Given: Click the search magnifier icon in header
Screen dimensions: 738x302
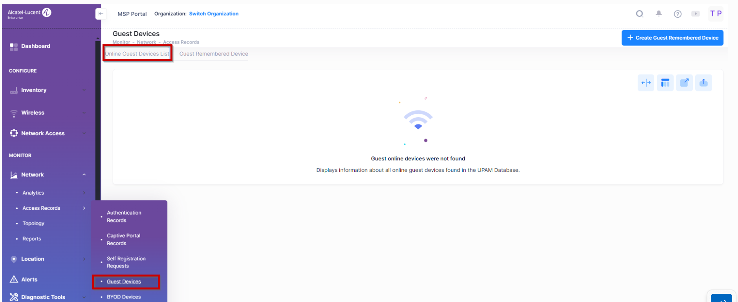Looking at the screenshot, I should [639, 14].
